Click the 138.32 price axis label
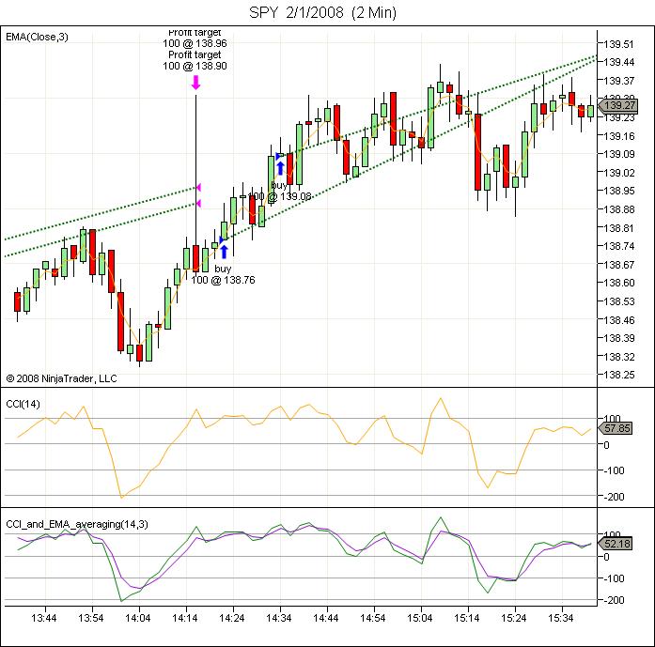The image size is (655, 647). tap(618, 357)
